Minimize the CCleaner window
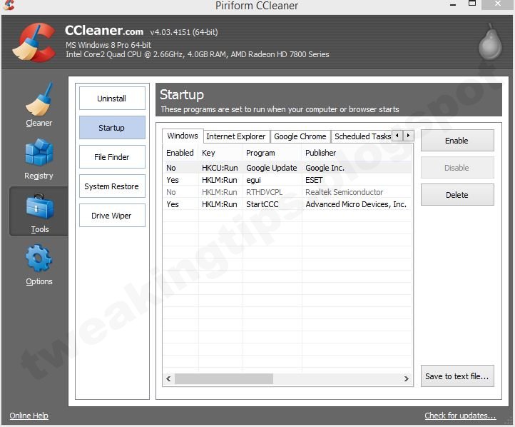The width and height of the screenshot is (515, 427). tap(453, 4)
